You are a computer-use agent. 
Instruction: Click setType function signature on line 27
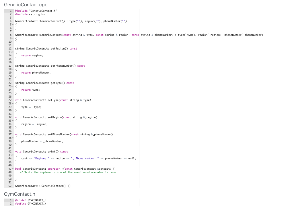pos(53,100)
